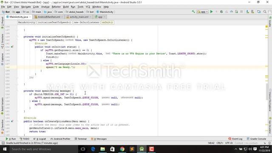Screen dimensions: 272x153
Task: Open the Profile app gauge icon
Action: coord(231,12)
